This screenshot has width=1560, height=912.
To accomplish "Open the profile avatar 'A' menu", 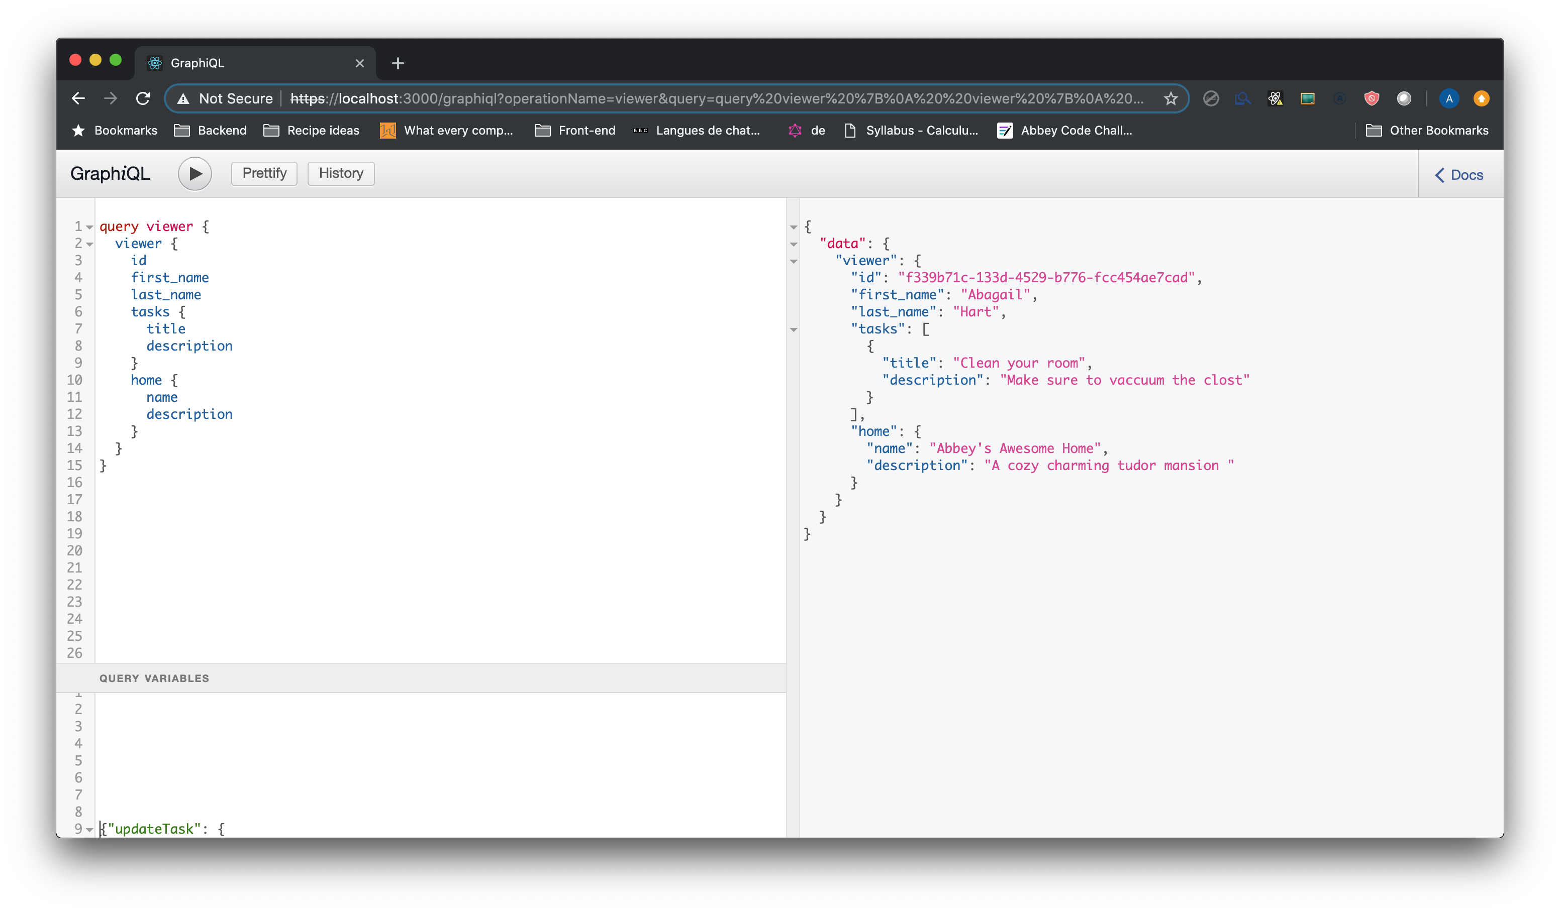I will tap(1449, 98).
